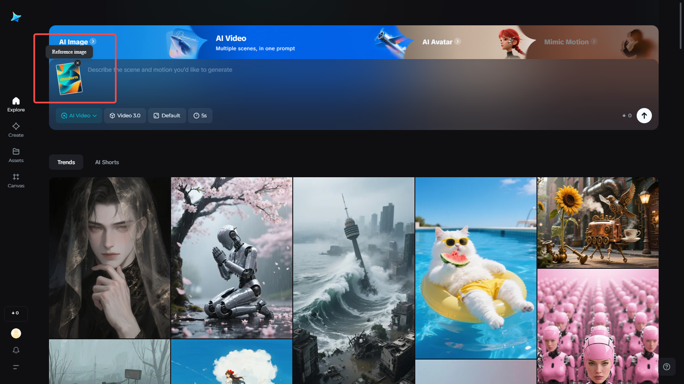
Task: Expand the AI Video mode dropdown
Action: coord(79,116)
